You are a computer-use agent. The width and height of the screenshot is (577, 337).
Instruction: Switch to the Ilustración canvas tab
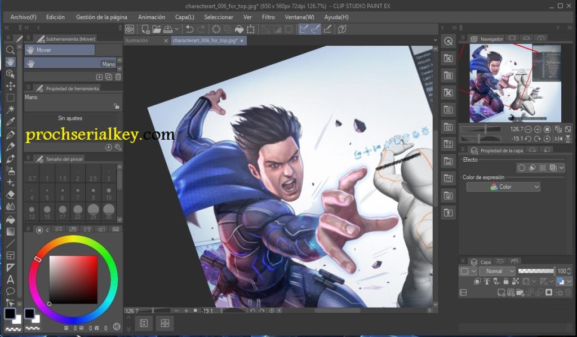136,41
